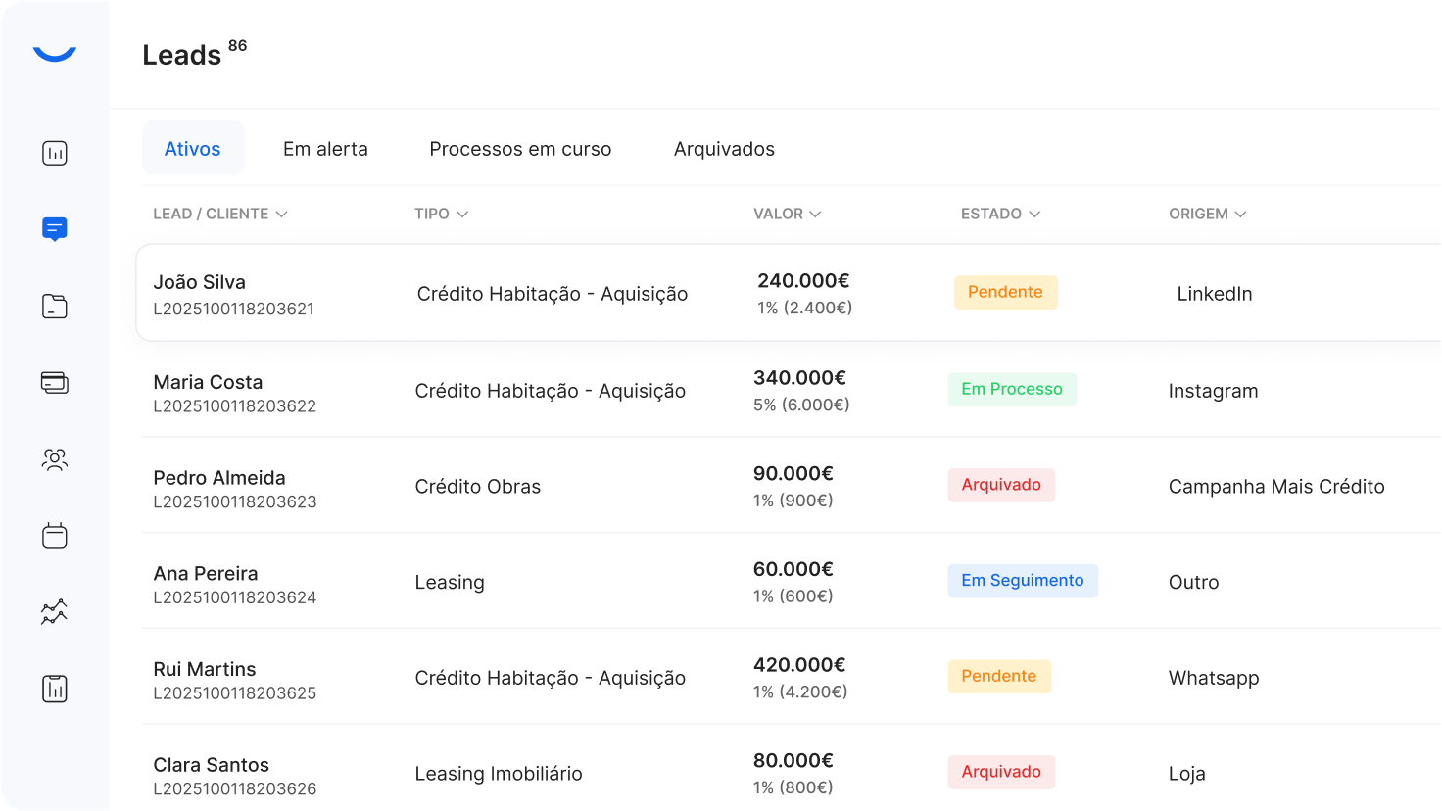Expand the LEAD / CLIENTE column chevron
The image size is (1442, 811).
click(283, 214)
